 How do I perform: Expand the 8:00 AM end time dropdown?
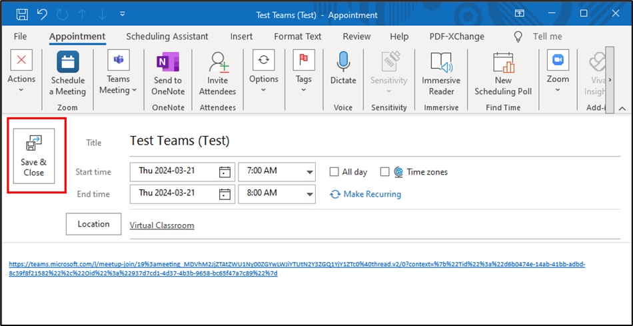(x=309, y=194)
